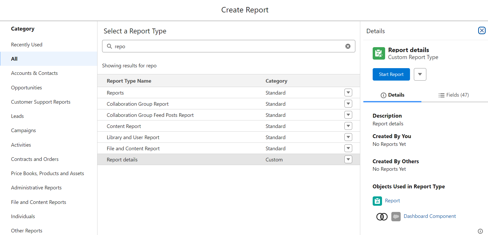Select the Library and User Report row
The width and height of the screenshot is (488, 235).
(229, 137)
